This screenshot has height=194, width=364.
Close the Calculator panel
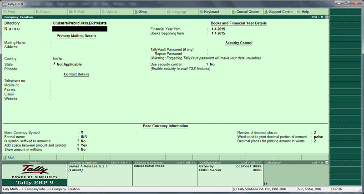(327, 163)
